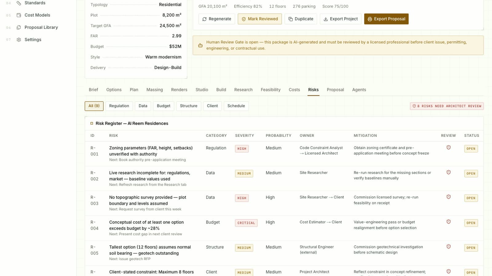Click the OPEN status badge for R-004
Viewport: 492px width, 276px height.
tap(471, 223)
